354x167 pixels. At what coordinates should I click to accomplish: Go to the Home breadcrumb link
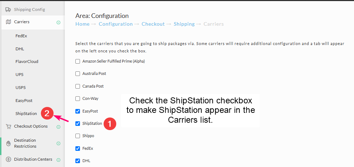pos(82,24)
